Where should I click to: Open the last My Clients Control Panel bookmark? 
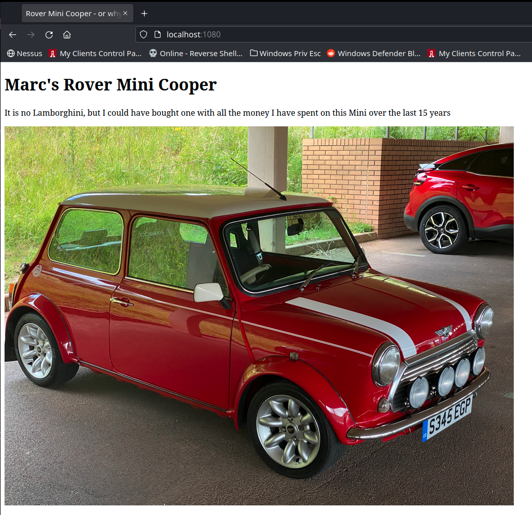pyautogui.click(x=474, y=53)
